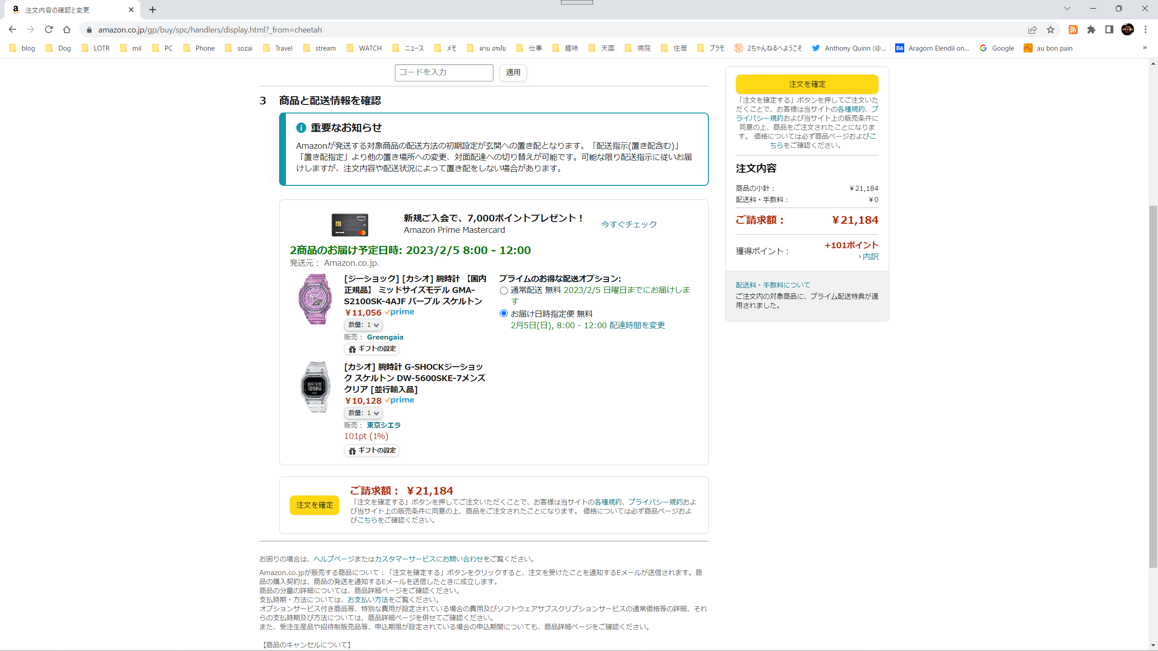Open quantity dropdown for purple GMA-S2100SK watch
1158x651 pixels.
coord(363,325)
